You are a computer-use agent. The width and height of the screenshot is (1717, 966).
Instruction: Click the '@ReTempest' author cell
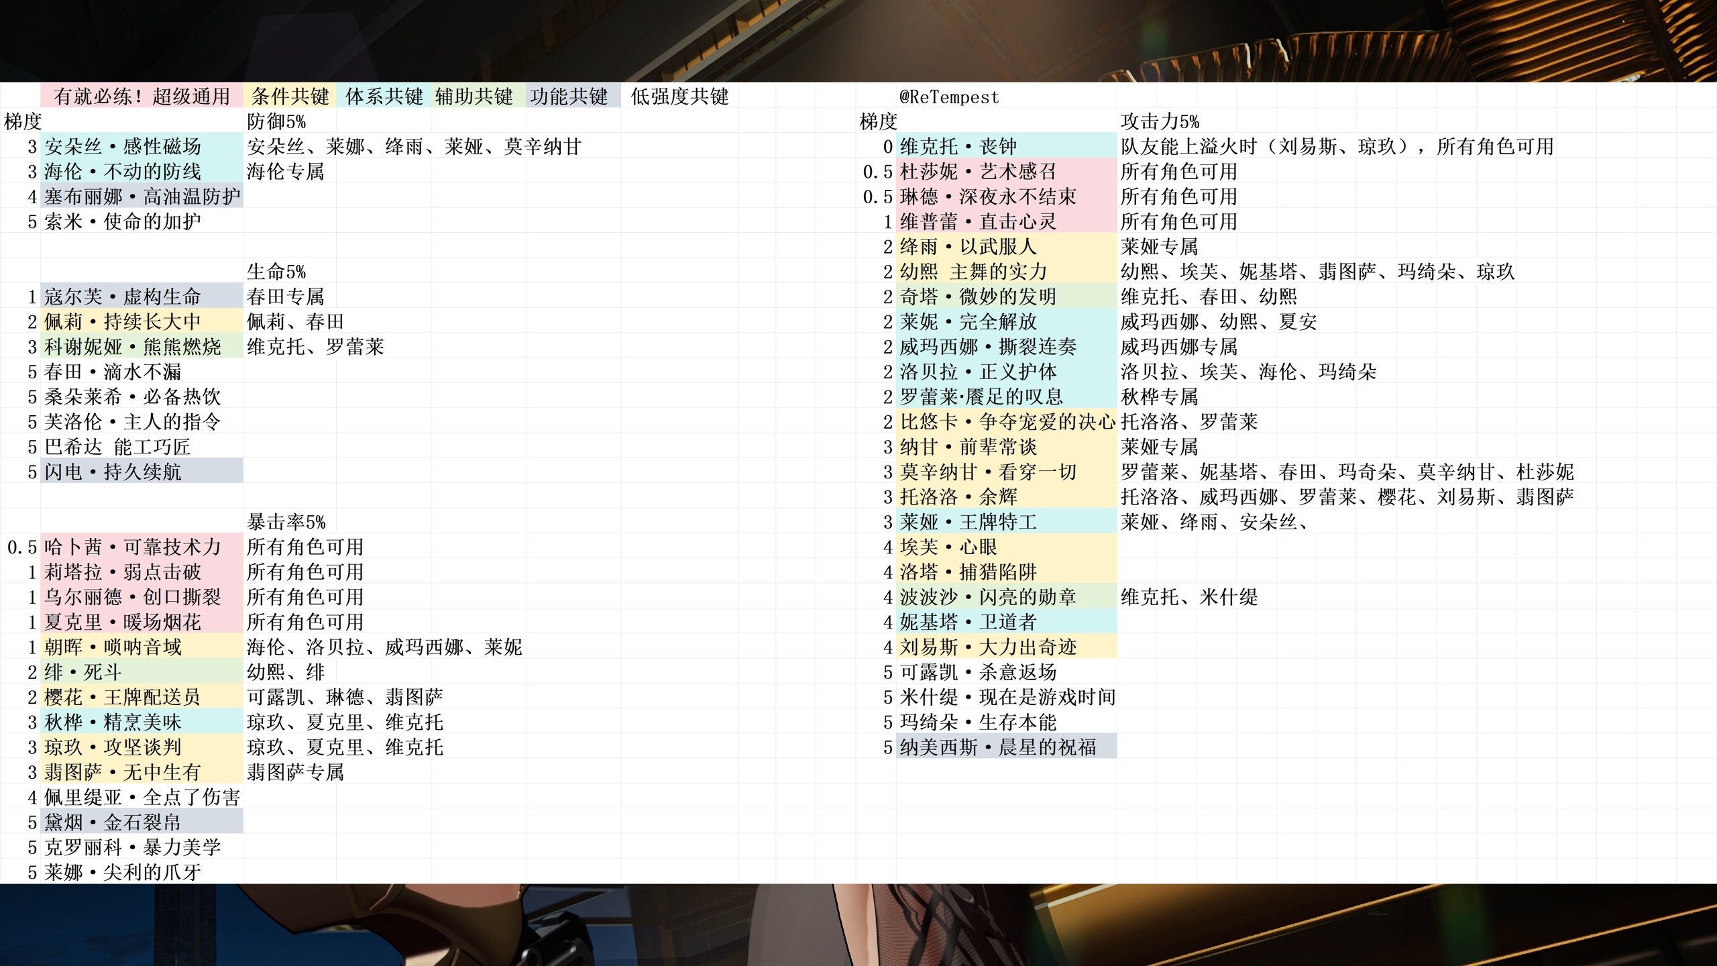(x=949, y=97)
